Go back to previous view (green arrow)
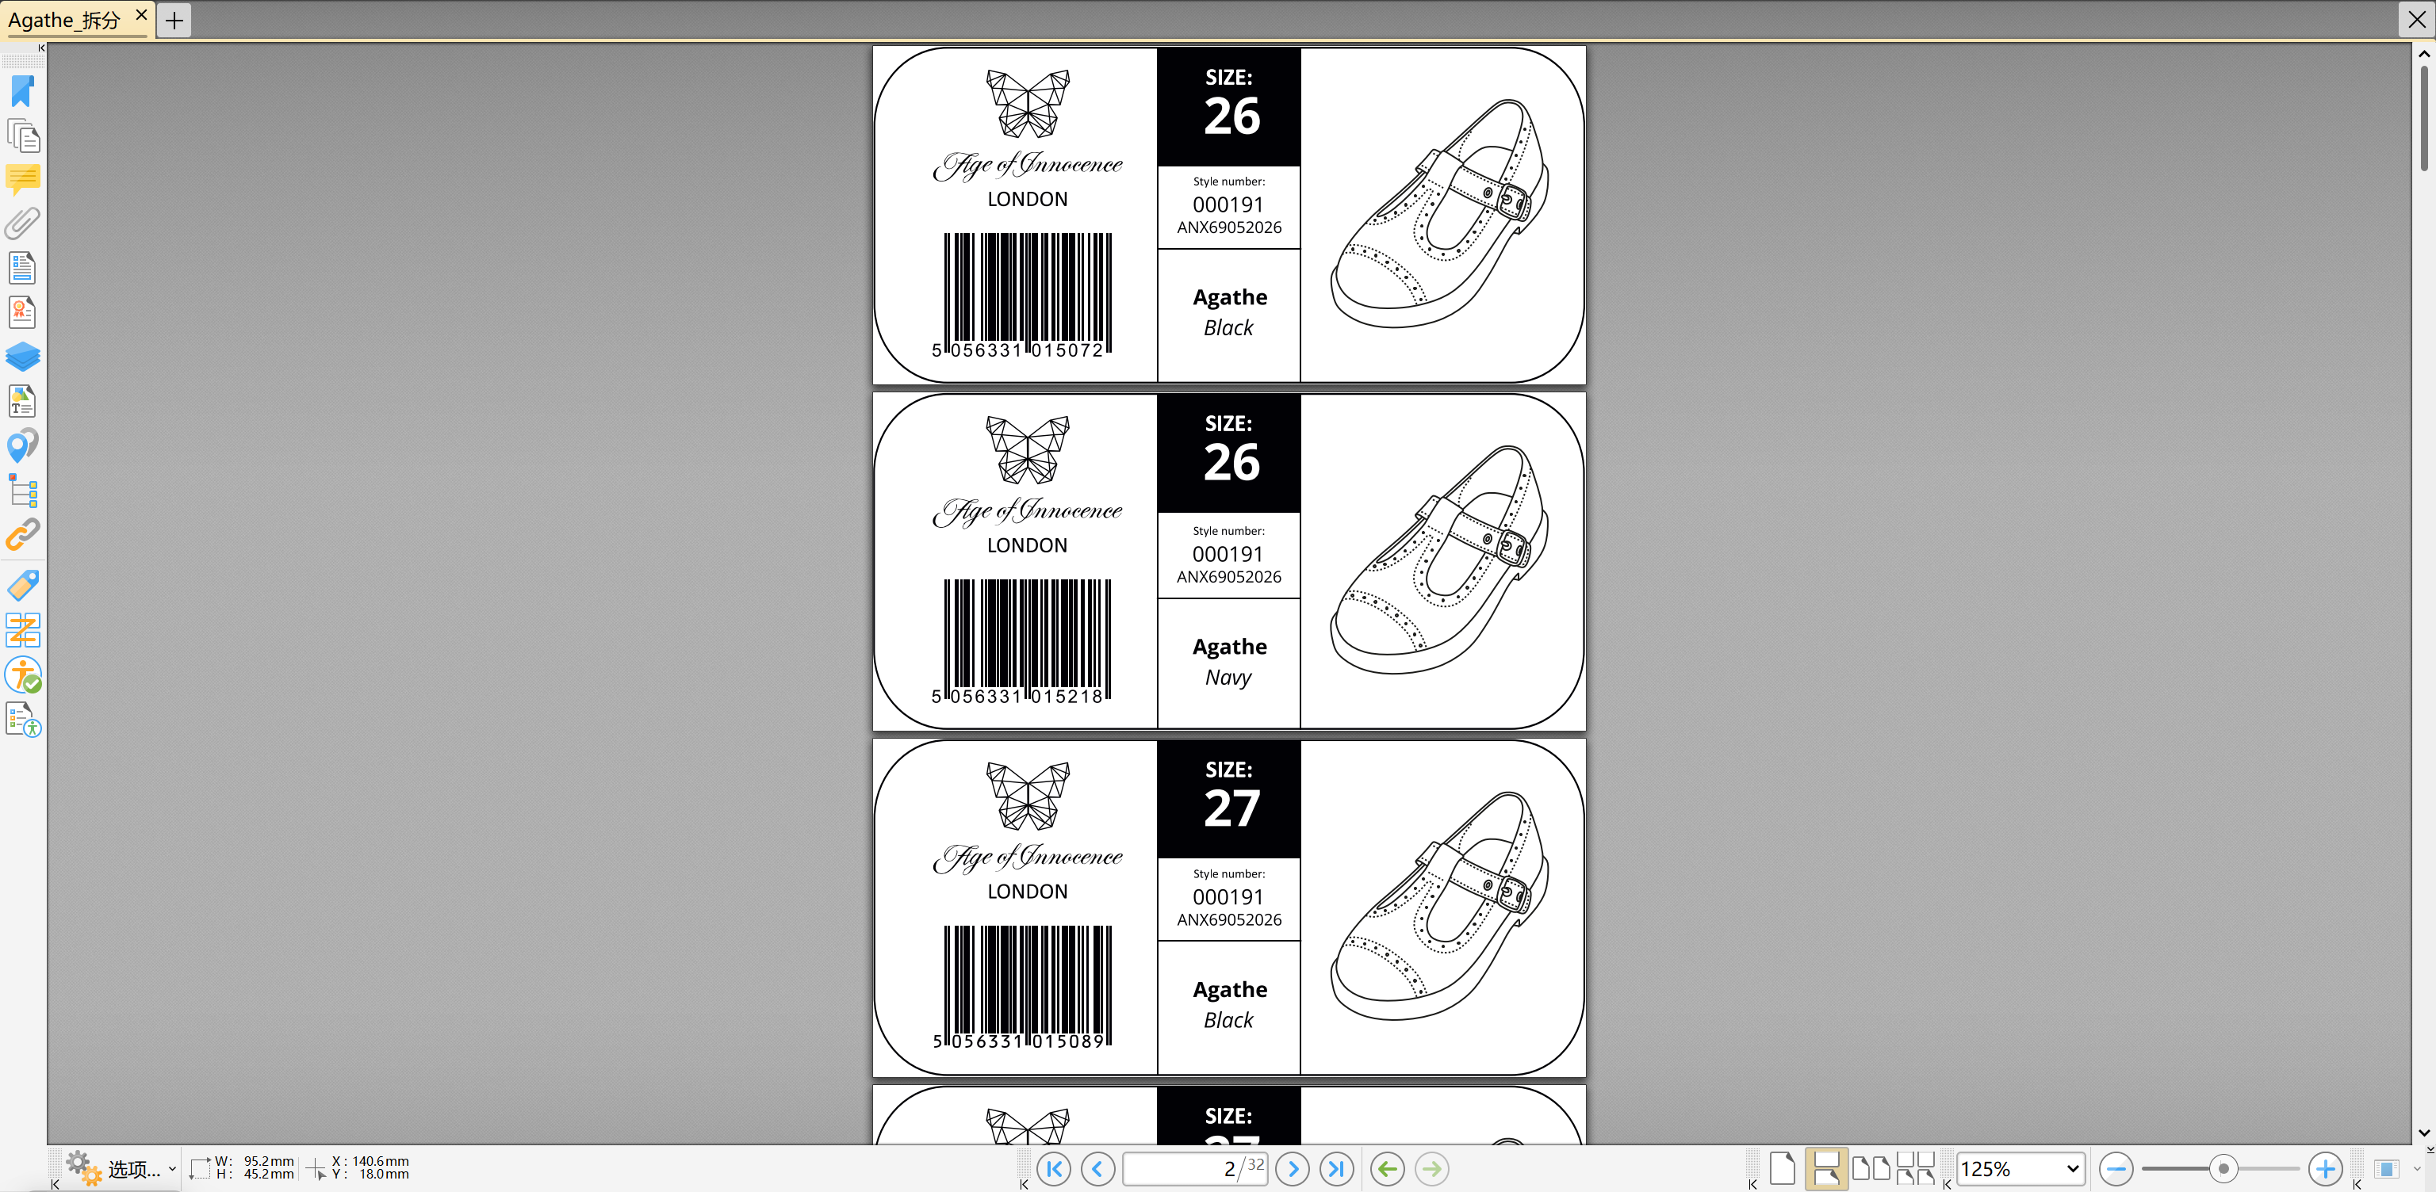 click(x=1387, y=1169)
